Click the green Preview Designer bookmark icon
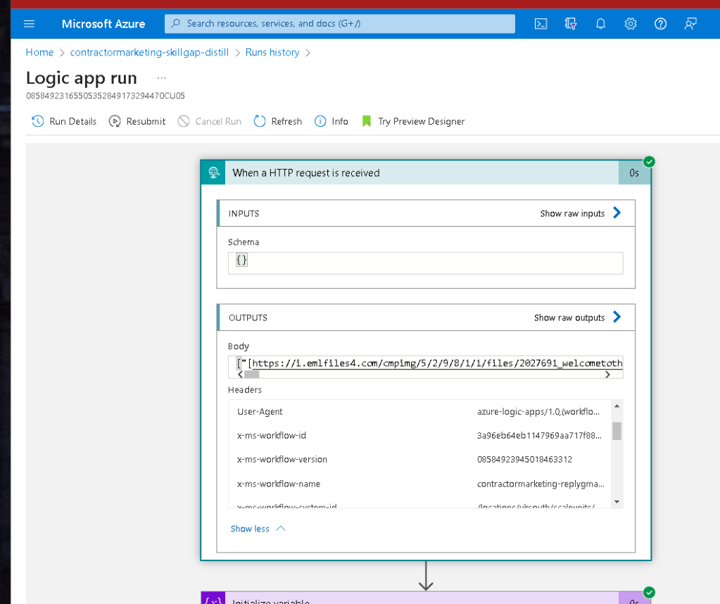This screenshot has height=604, width=720. (x=367, y=121)
